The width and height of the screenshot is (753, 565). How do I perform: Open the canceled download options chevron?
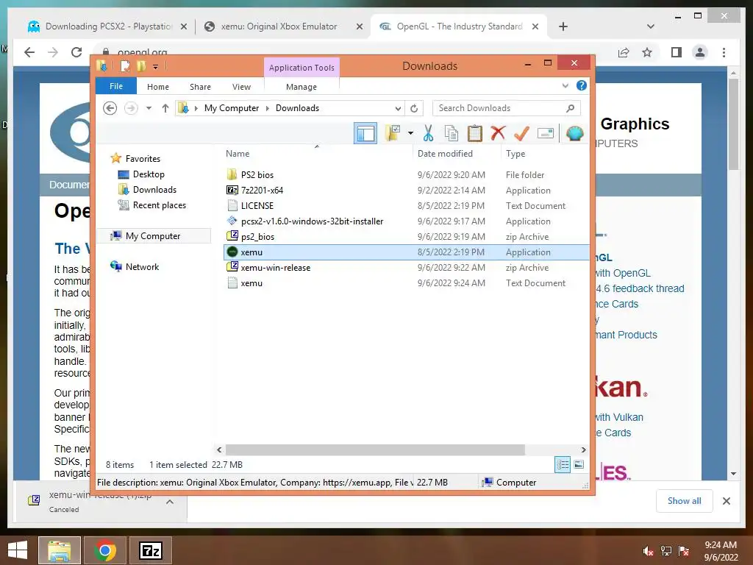[x=170, y=502]
